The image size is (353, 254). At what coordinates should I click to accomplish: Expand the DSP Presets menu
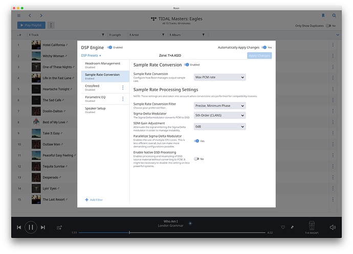click(91, 56)
